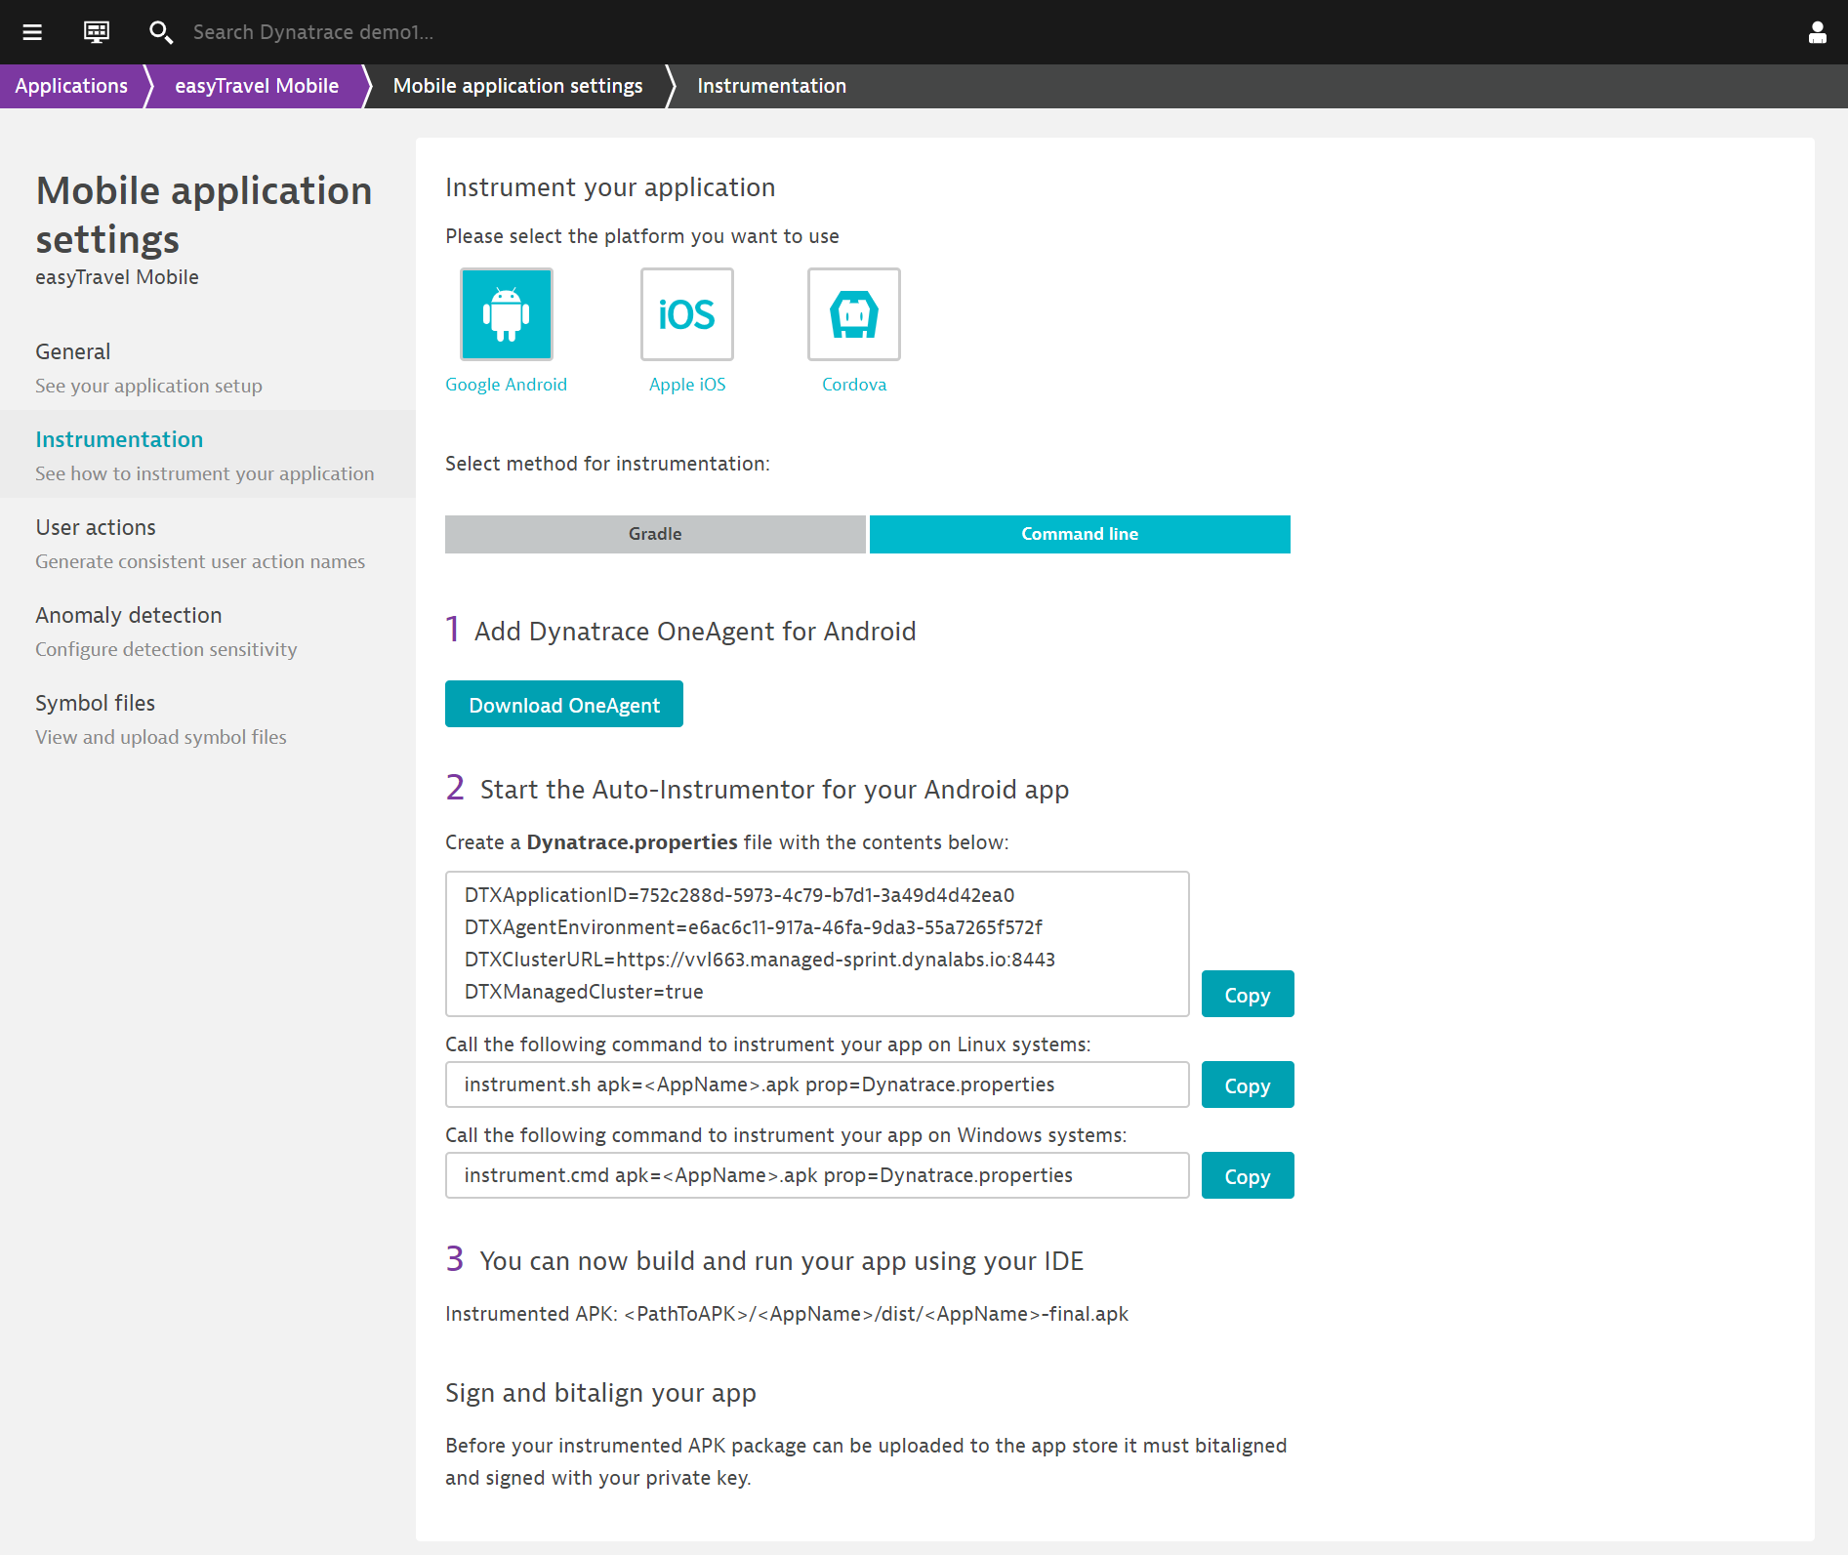Choose Command line instrumentation method

click(x=1080, y=534)
